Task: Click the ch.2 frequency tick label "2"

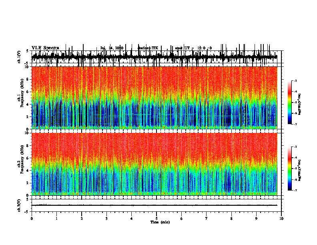Action: click(x=28, y=183)
